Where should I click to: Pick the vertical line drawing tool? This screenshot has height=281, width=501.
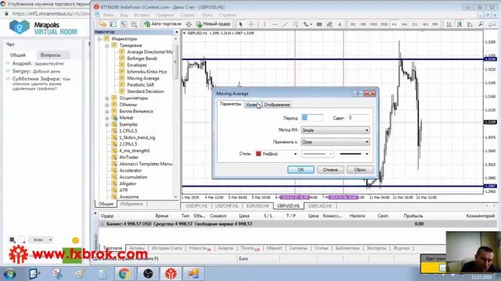(265, 24)
